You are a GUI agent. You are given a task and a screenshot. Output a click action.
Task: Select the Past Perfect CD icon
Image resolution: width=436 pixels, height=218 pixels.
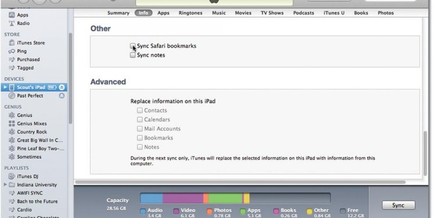point(12,96)
